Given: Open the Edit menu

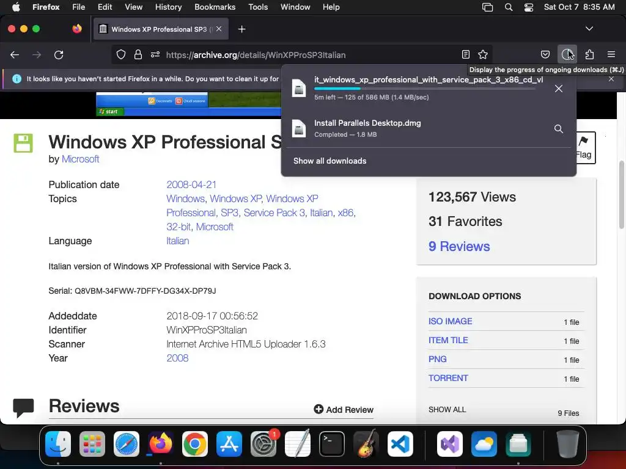Looking at the screenshot, I should click(x=105, y=7).
